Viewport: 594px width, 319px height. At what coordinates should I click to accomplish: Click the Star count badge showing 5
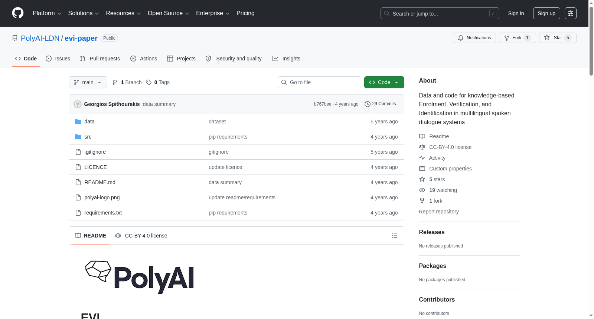568,38
